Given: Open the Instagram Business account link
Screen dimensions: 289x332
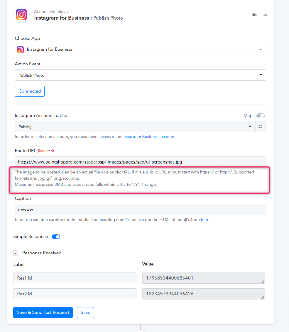Looking at the screenshot, I should 148,137.
